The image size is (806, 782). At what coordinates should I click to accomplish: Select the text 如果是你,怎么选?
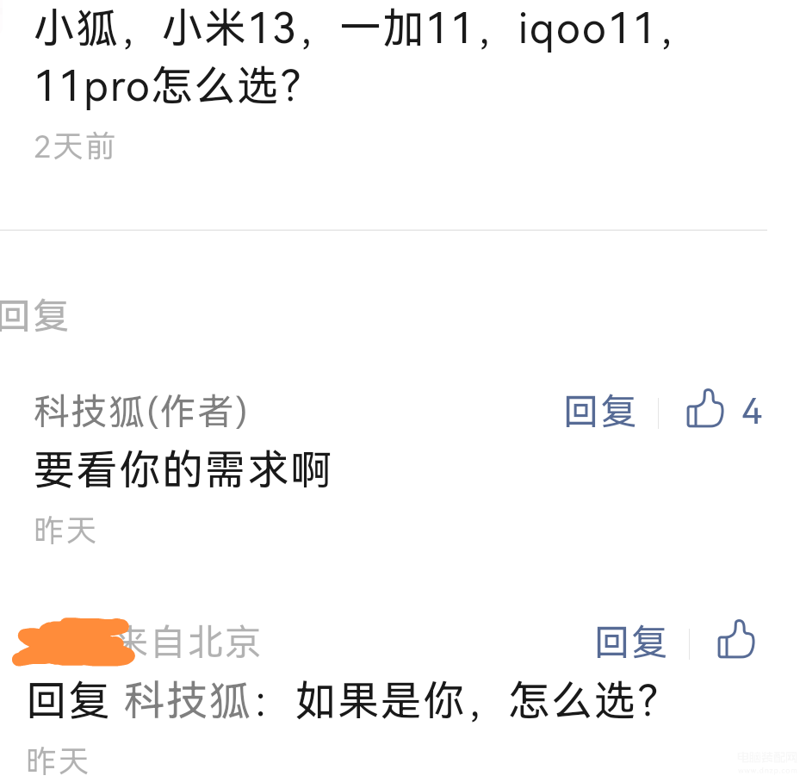(477, 700)
